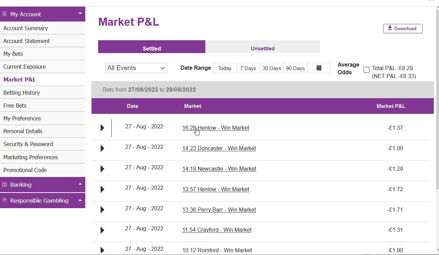Click the Responsible Gambling section icon
Viewport: 439px width, 255px height.
tap(5, 201)
